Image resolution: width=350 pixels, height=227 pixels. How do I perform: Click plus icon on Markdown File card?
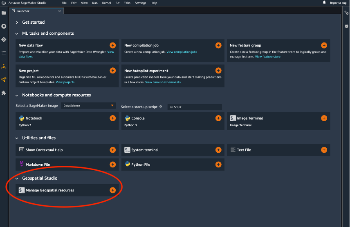pos(113,165)
